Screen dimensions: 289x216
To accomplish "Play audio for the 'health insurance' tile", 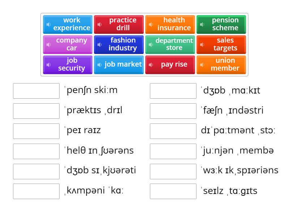I will 151,24.
